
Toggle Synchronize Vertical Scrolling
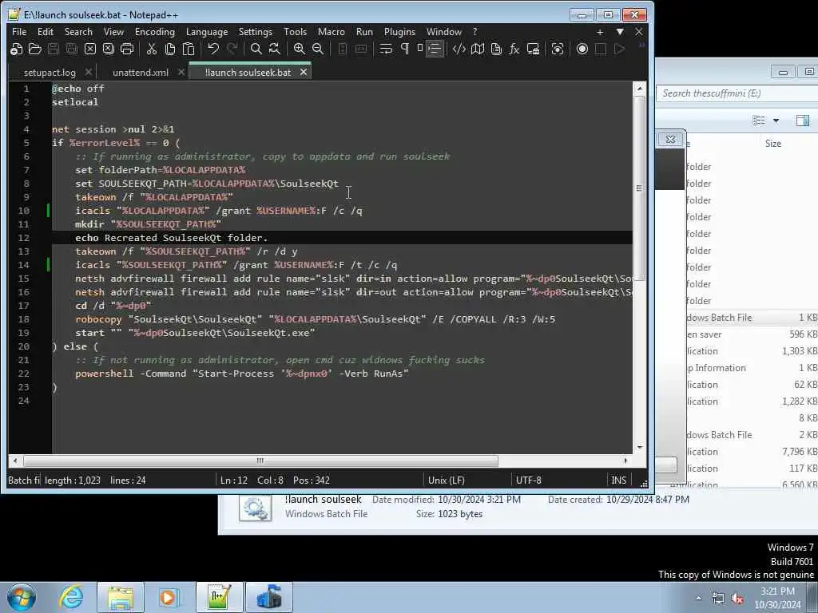[x=342, y=49]
